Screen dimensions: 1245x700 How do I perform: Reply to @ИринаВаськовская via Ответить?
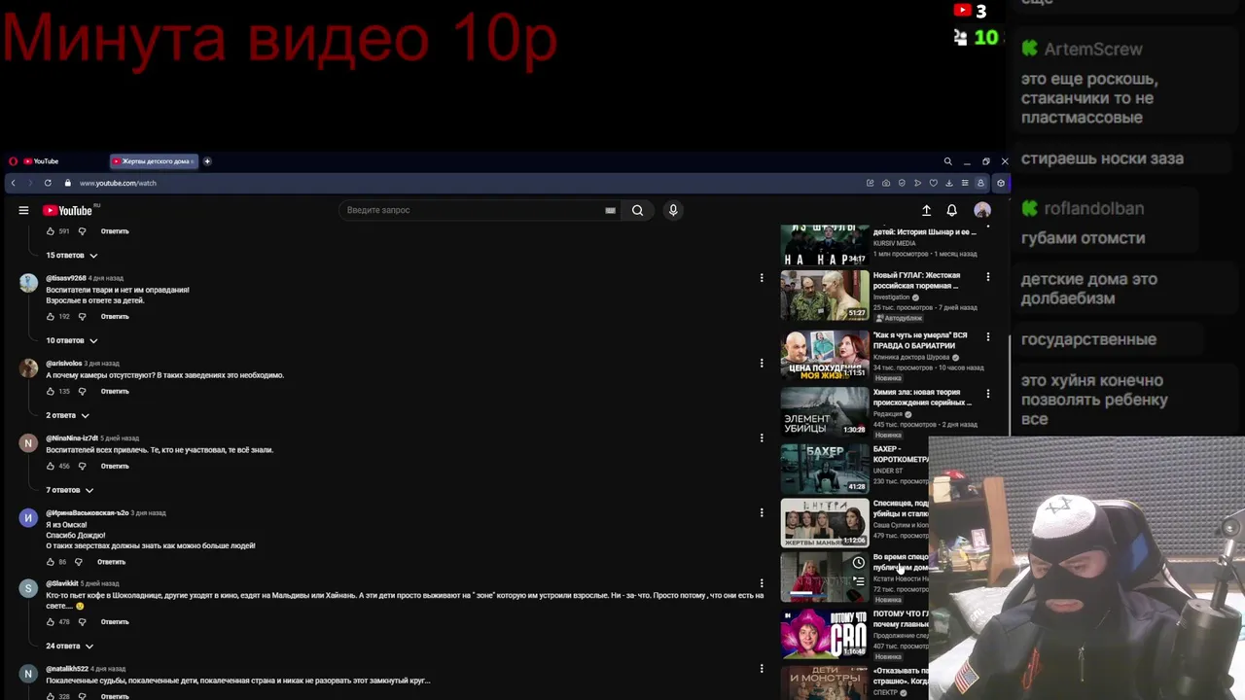click(111, 562)
